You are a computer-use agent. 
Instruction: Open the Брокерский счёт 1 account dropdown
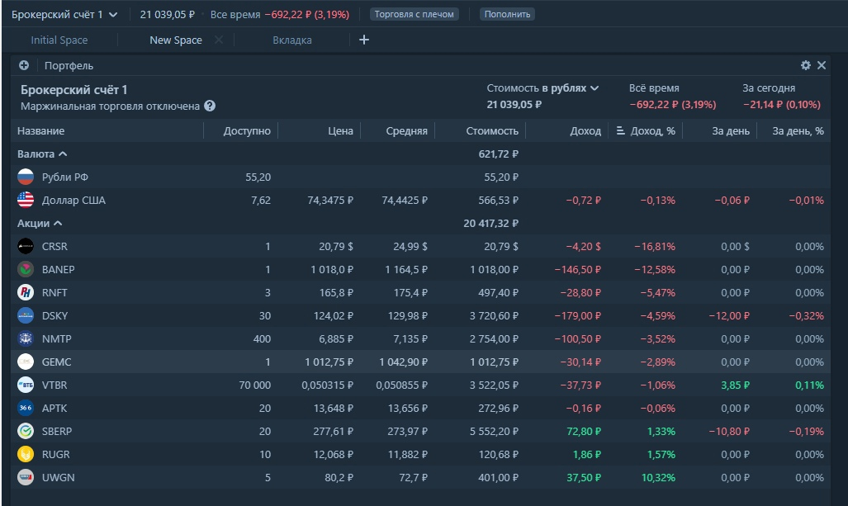tap(64, 14)
